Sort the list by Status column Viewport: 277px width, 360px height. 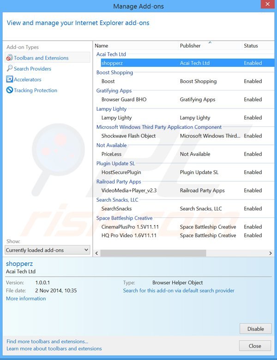pos(258,46)
